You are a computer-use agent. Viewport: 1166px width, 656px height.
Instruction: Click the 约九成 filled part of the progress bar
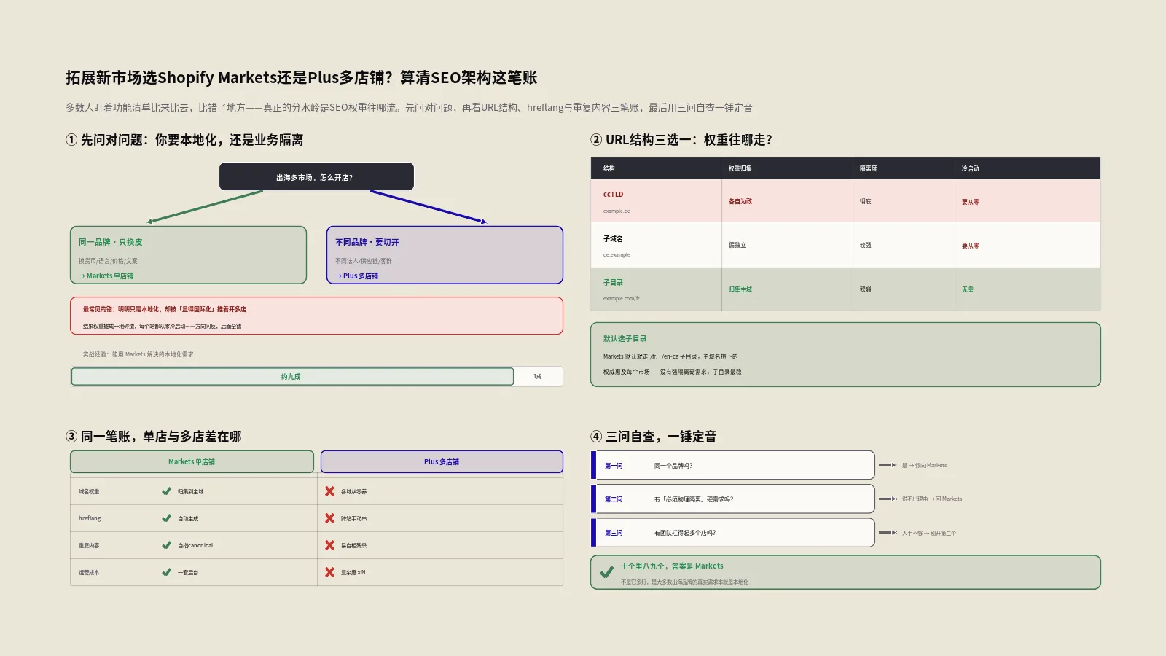tap(292, 376)
